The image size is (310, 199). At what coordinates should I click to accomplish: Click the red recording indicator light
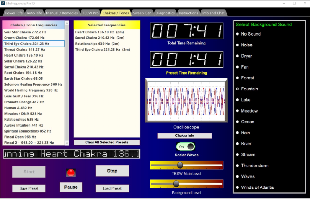coord(71,173)
